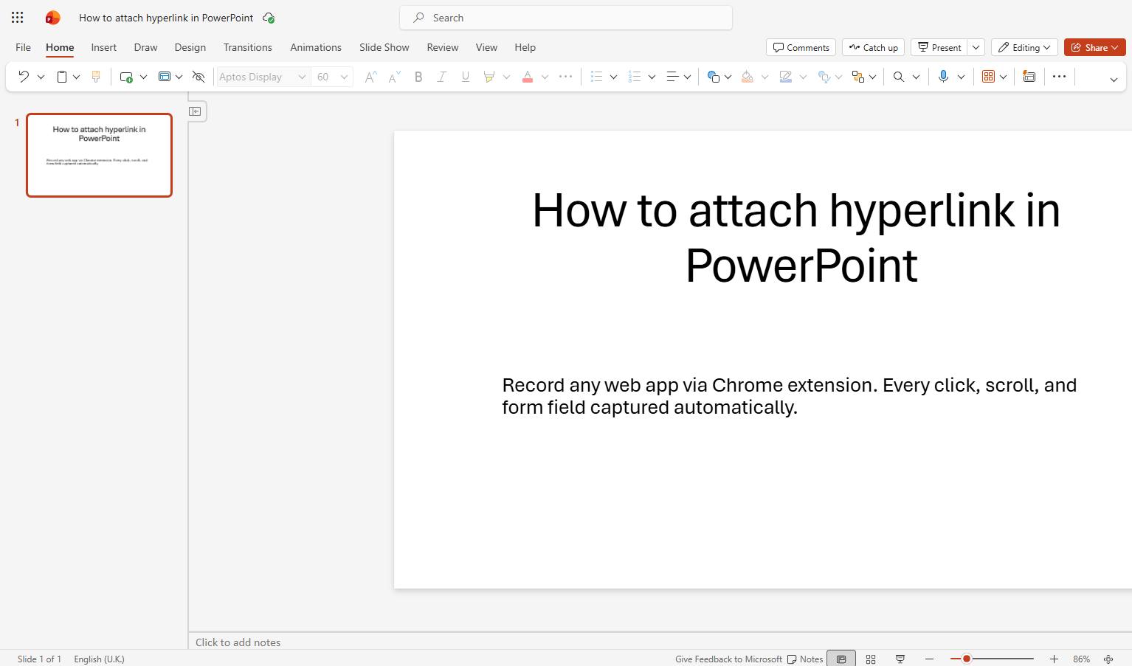Open the Shapes gallery icon
The image size is (1132, 666).
pyautogui.click(x=713, y=77)
